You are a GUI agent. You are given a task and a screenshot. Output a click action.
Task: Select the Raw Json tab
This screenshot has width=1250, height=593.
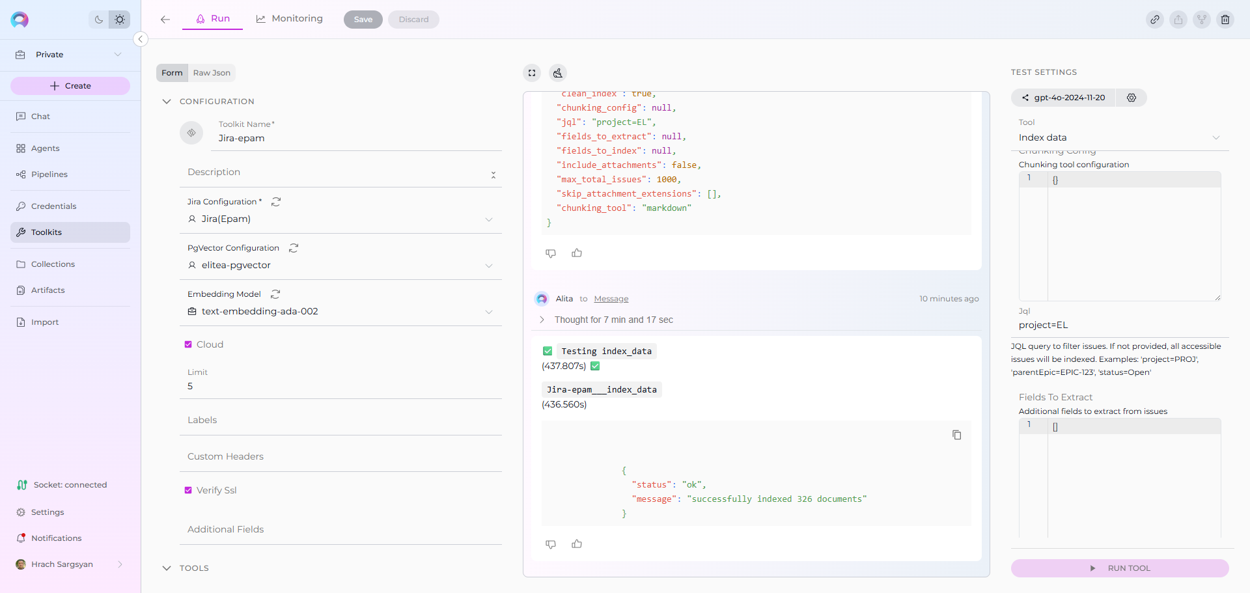coord(212,73)
